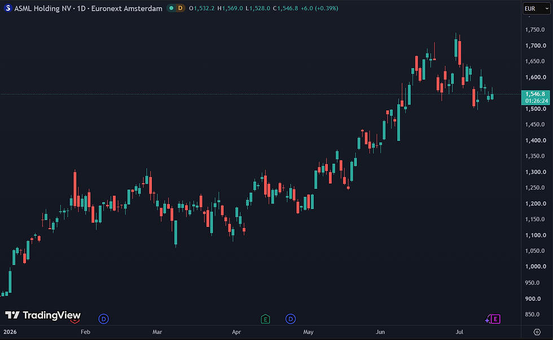
Task: Click the purple upcoming earnings E marker
Action: point(495,319)
